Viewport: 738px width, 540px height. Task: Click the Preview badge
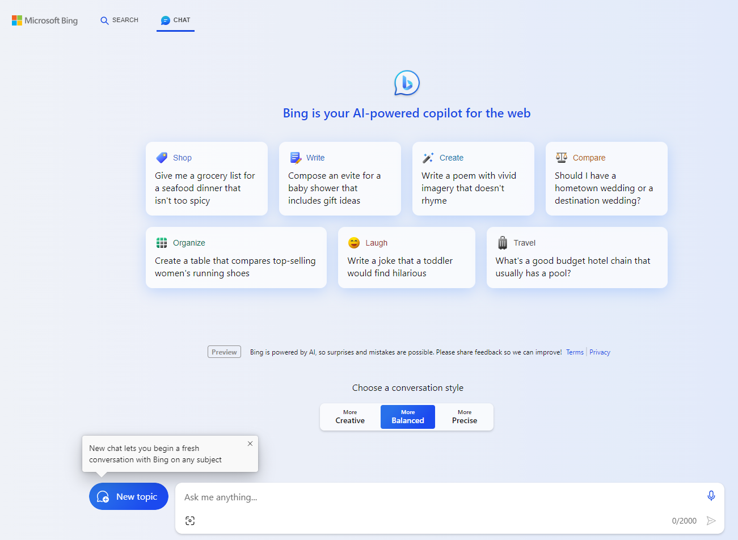pyautogui.click(x=224, y=352)
